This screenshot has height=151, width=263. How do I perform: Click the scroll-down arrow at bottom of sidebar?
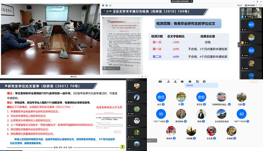pyautogui.click(x=251, y=77)
